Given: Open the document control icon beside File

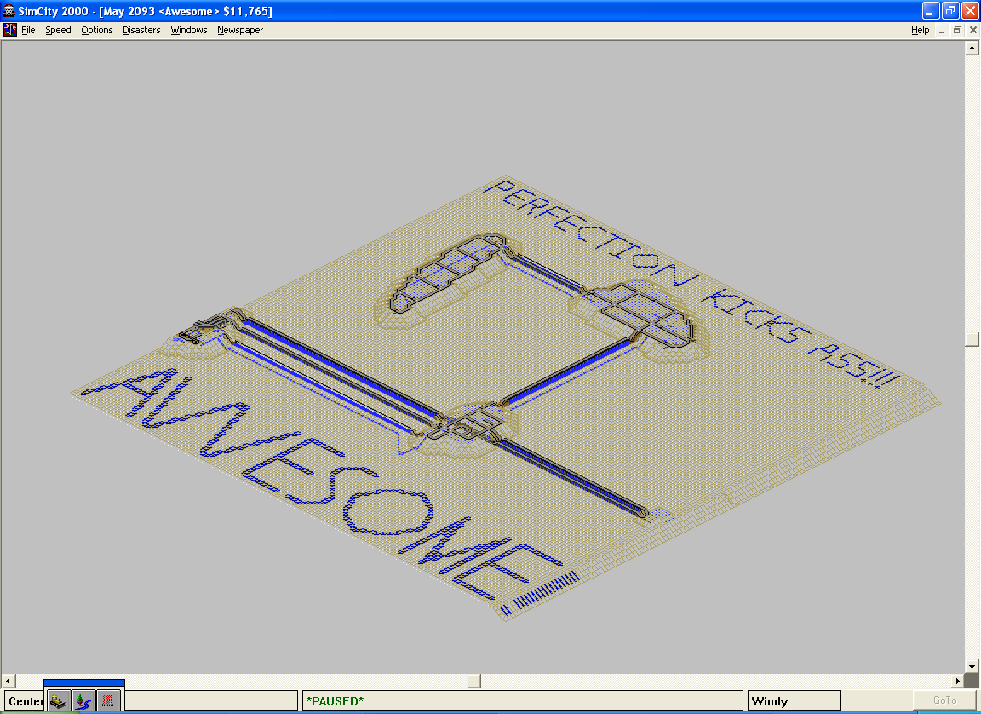Looking at the screenshot, I should coord(10,30).
